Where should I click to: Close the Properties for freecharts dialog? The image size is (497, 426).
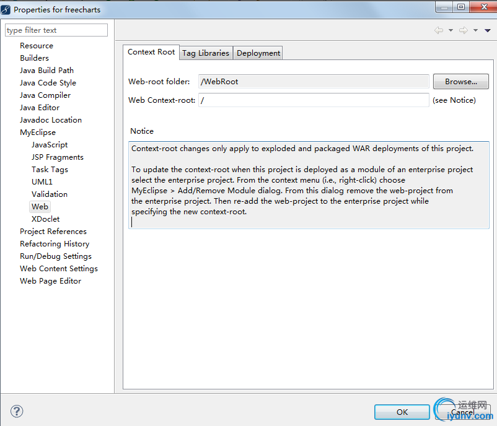484,7
